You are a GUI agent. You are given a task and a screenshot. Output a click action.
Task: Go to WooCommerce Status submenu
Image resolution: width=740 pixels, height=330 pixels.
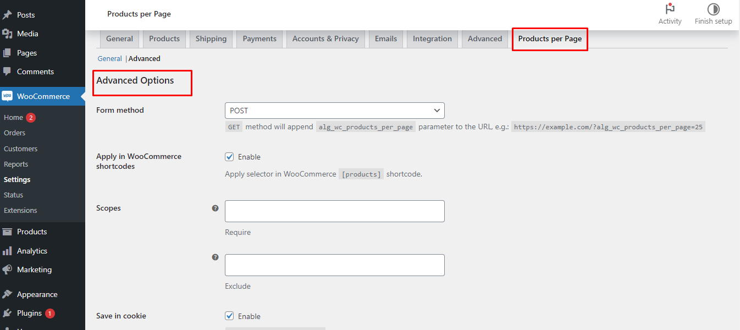point(13,195)
